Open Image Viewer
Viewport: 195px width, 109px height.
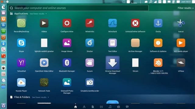(67, 43)
